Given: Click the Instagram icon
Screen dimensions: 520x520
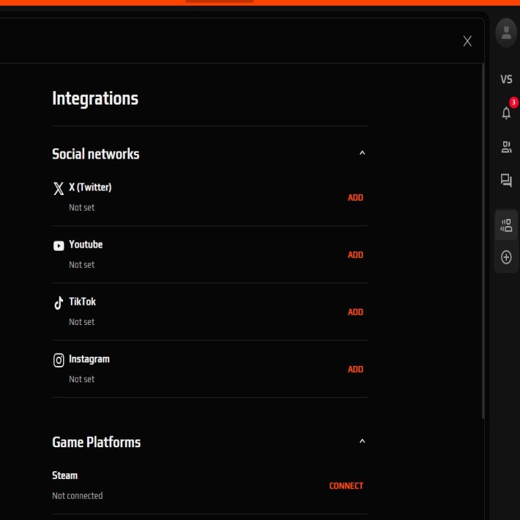Looking at the screenshot, I should point(58,359).
